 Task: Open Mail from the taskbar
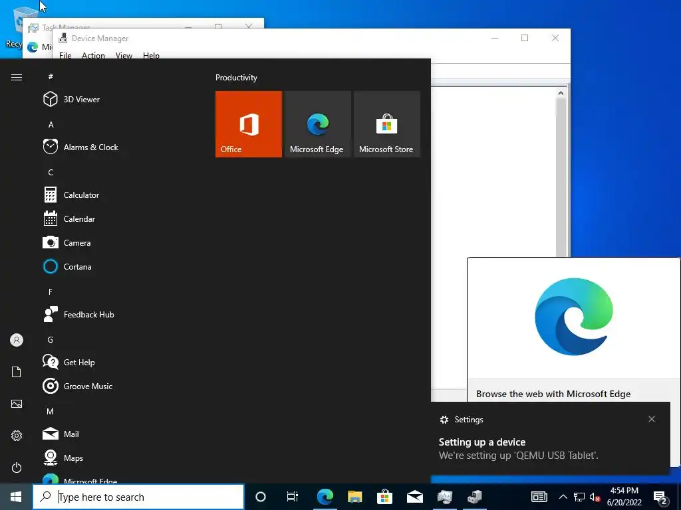point(415,497)
